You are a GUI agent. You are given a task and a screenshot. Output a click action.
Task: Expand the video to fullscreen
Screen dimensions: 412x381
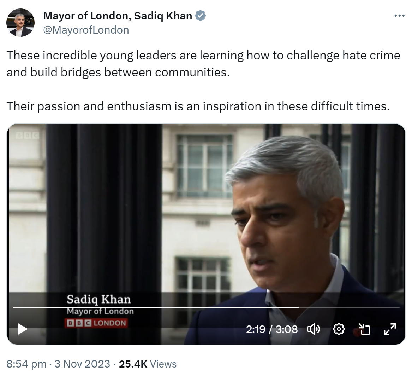click(x=390, y=329)
